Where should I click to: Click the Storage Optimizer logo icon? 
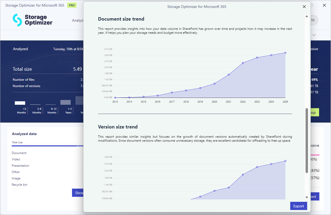[17, 20]
